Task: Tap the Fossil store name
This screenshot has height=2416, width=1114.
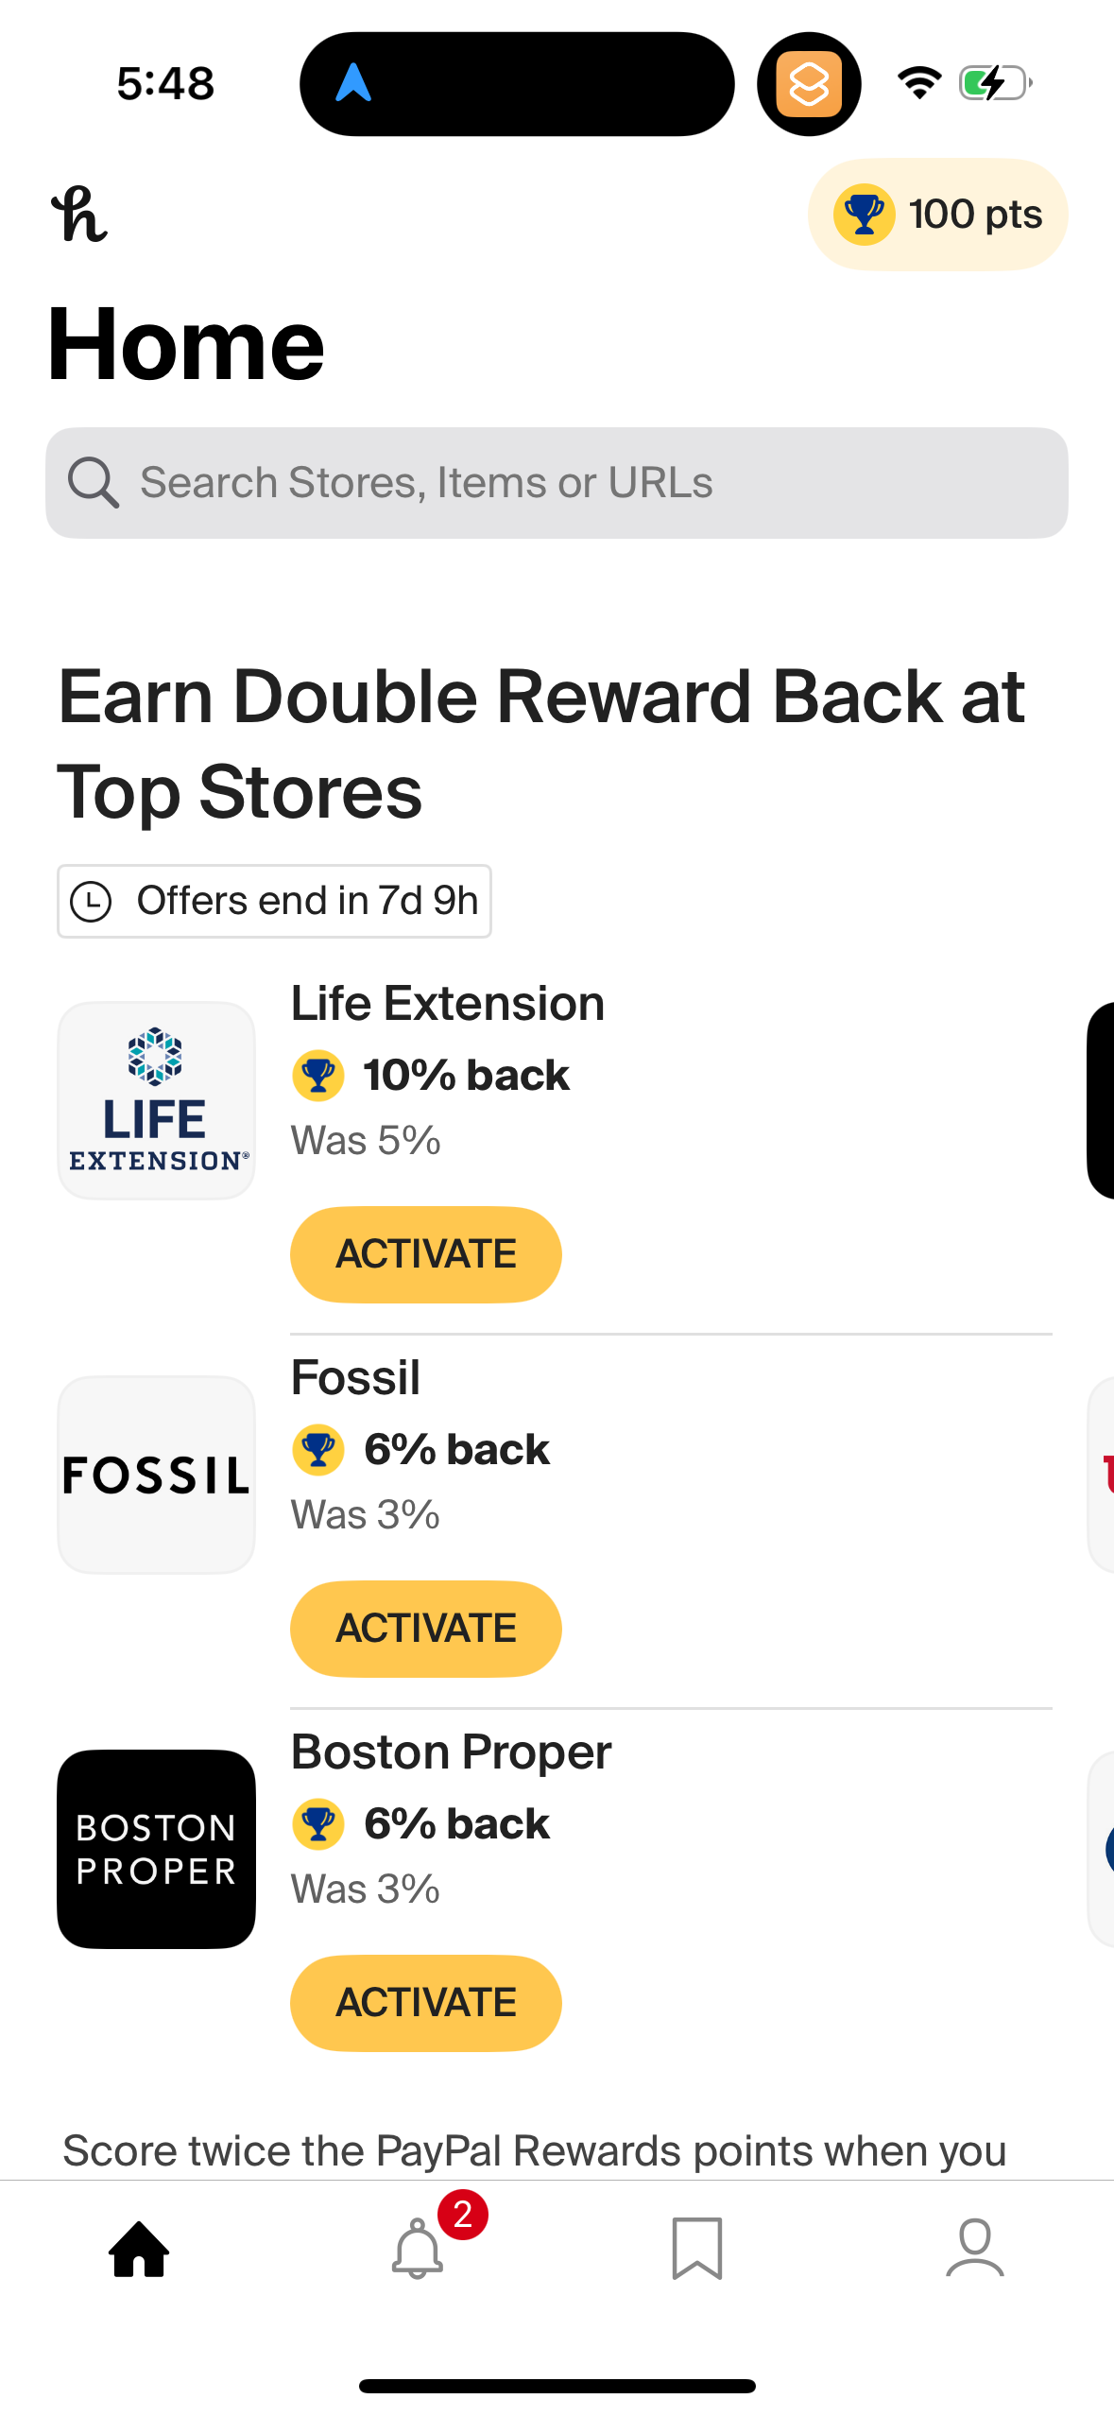Action: (x=355, y=1378)
